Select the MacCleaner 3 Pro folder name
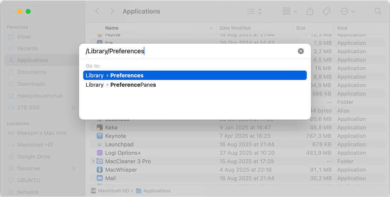390x197 pixels. tap(128, 161)
